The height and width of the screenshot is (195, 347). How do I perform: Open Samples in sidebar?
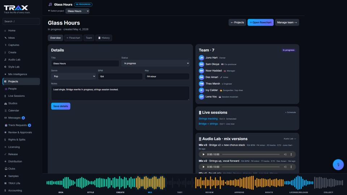21,176
